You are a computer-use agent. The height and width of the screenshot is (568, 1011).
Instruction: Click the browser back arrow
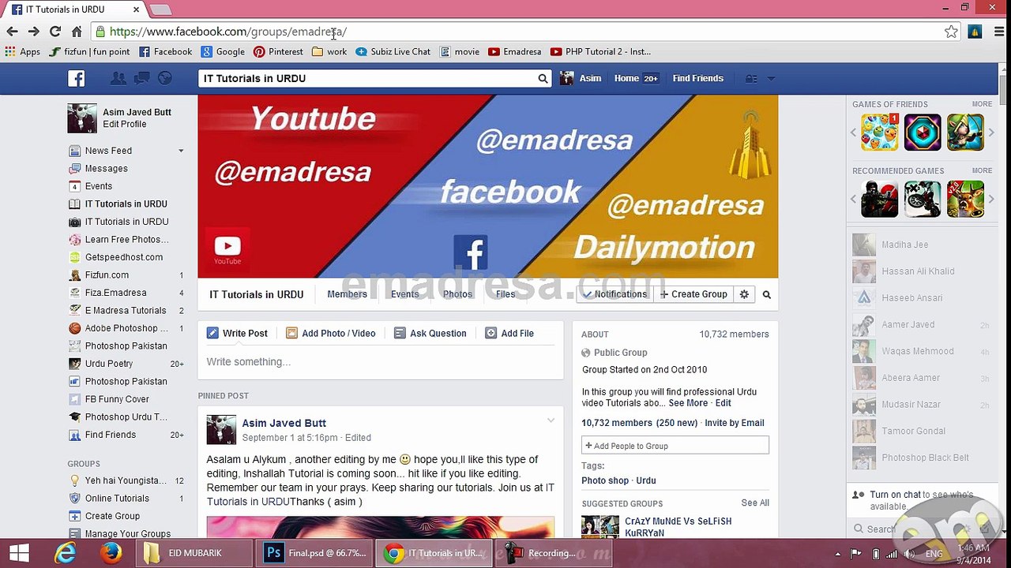tap(12, 32)
